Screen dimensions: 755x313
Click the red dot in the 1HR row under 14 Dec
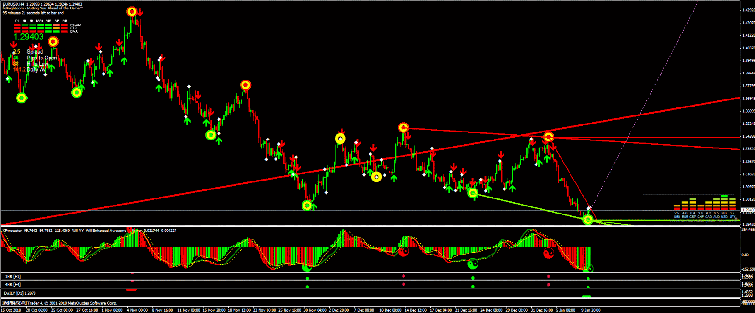(x=403, y=276)
